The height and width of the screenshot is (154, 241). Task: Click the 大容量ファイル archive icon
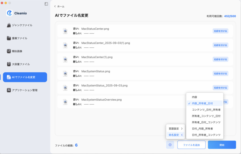9,64
